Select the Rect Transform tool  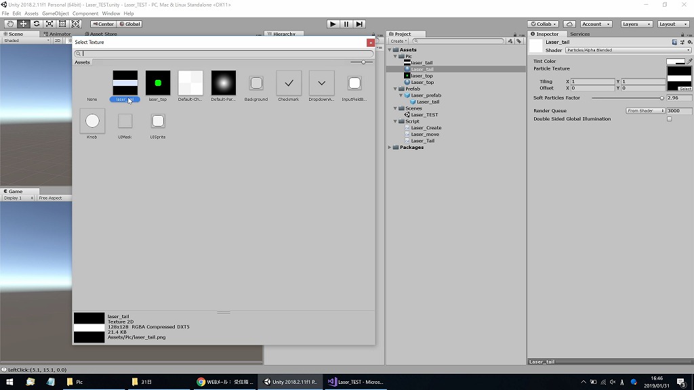62,24
